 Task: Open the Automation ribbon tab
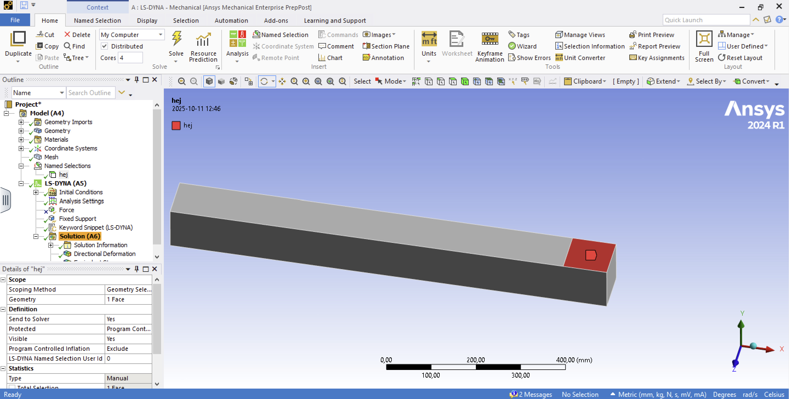(x=231, y=21)
